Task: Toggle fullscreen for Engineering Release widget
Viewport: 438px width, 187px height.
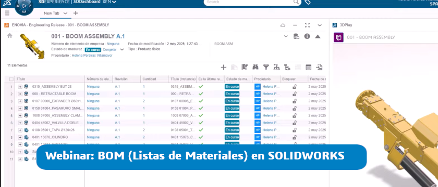Action: click(x=307, y=25)
